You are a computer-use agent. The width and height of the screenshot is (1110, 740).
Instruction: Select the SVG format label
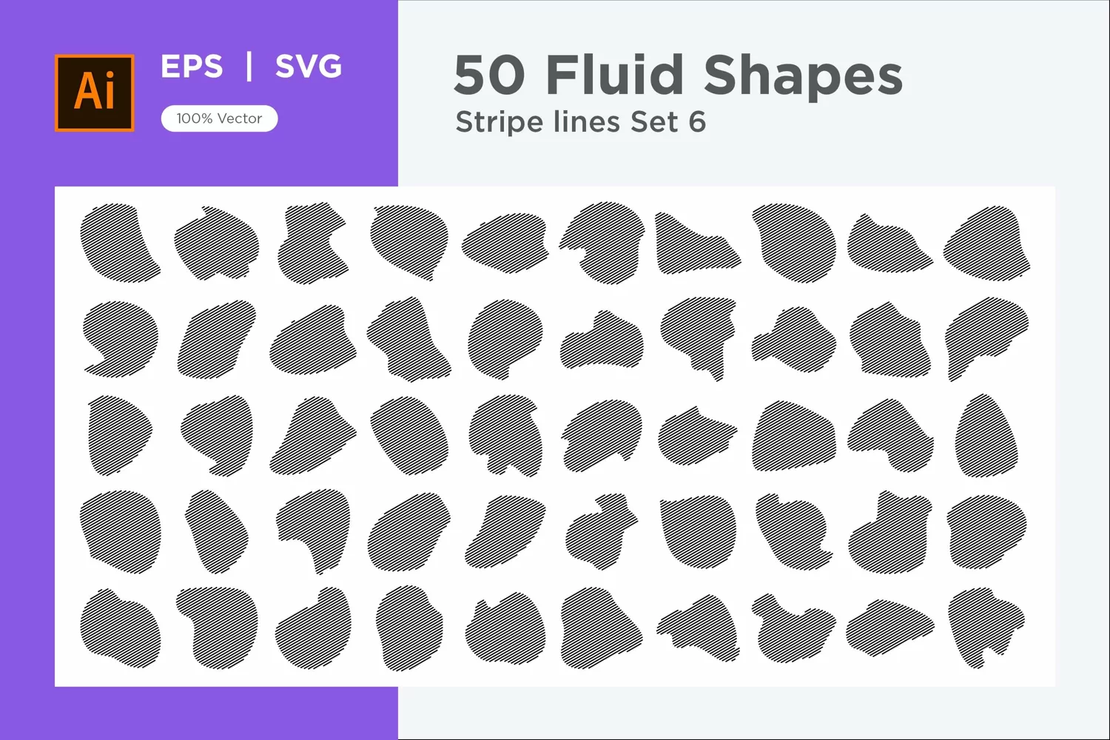309,67
